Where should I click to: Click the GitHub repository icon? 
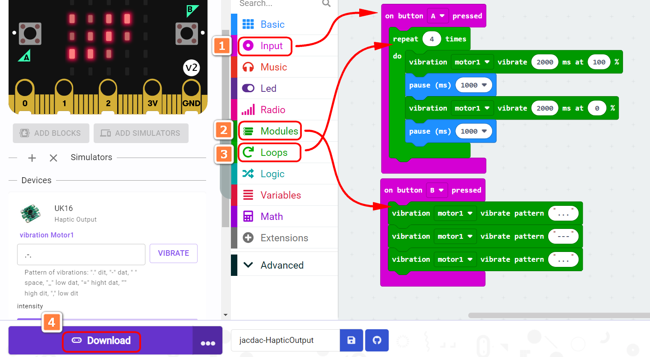(x=377, y=340)
